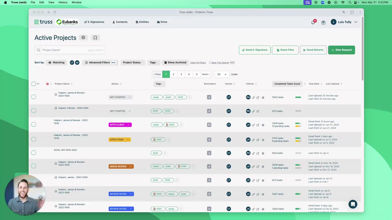The image size is (392, 220).
Task: Select checkbox for the 12/12 tasks row
Action: click(x=34, y=97)
